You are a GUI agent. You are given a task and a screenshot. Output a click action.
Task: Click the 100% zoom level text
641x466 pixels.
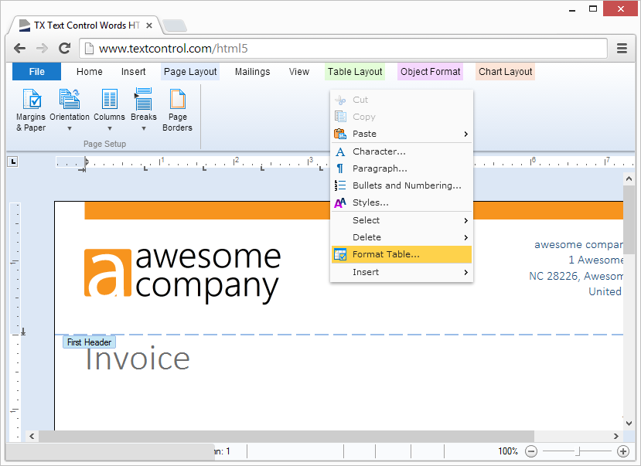click(x=508, y=451)
